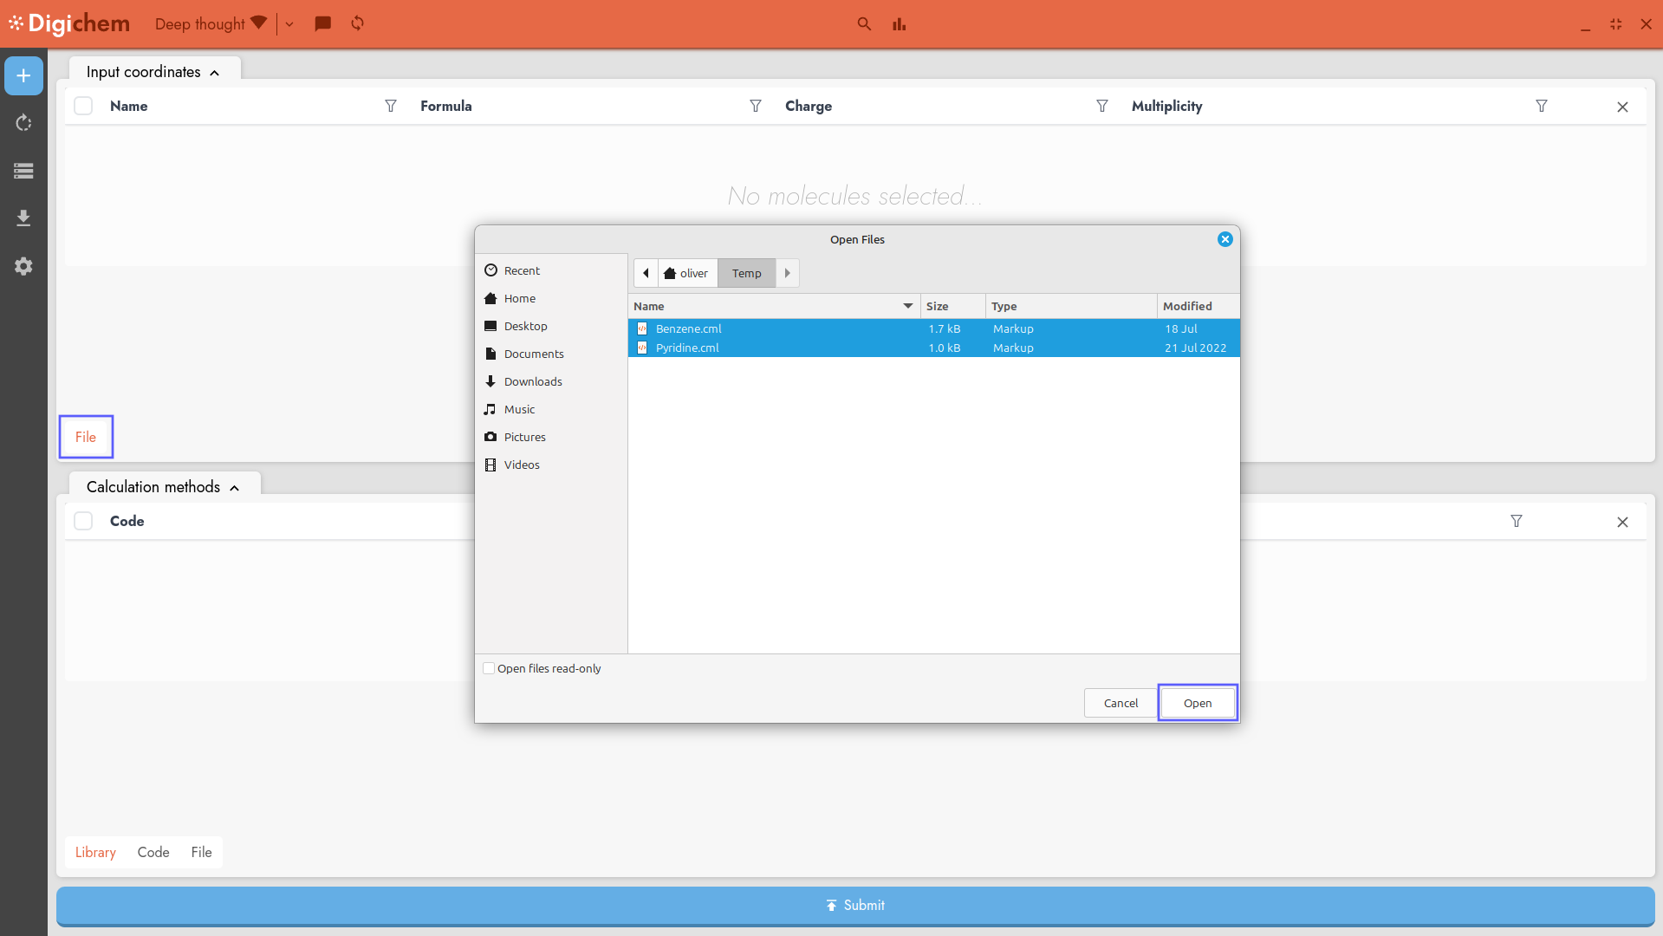Collapse the Input coordinates panel

(214, 73)
